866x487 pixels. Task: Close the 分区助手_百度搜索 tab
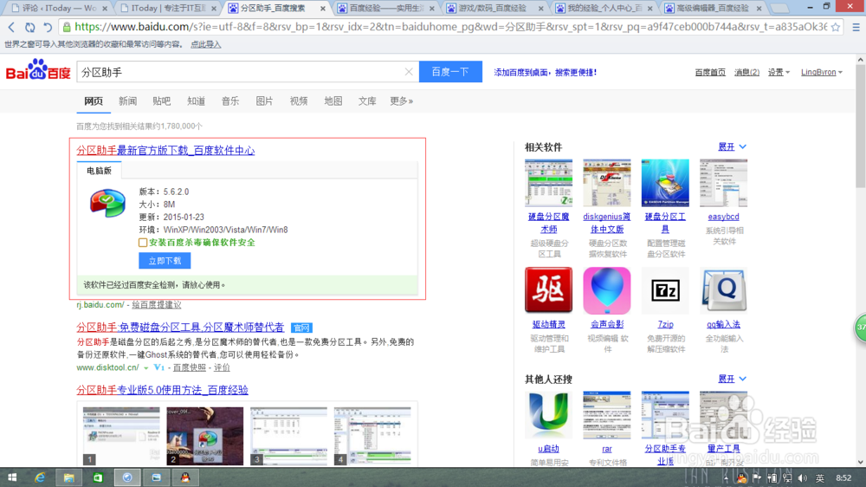323,9
